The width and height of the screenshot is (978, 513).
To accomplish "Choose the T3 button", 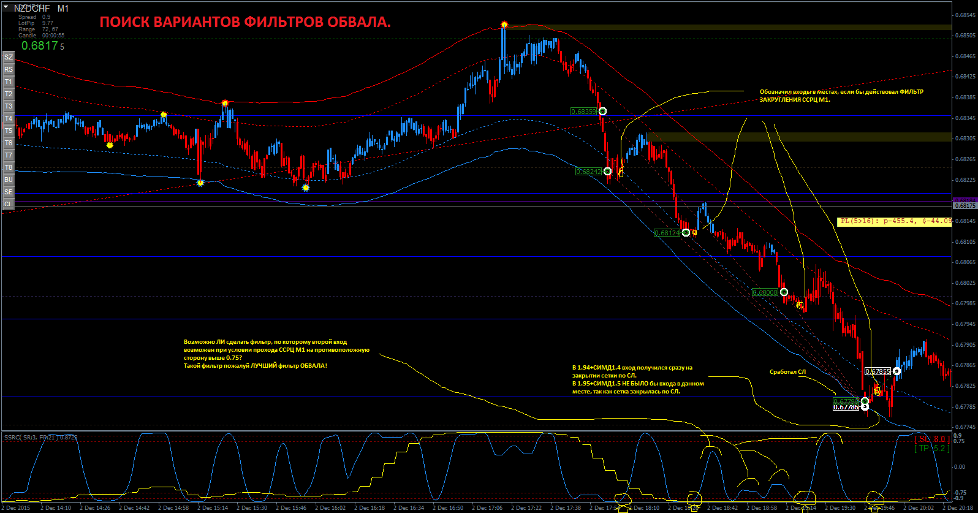I will 9,106.
